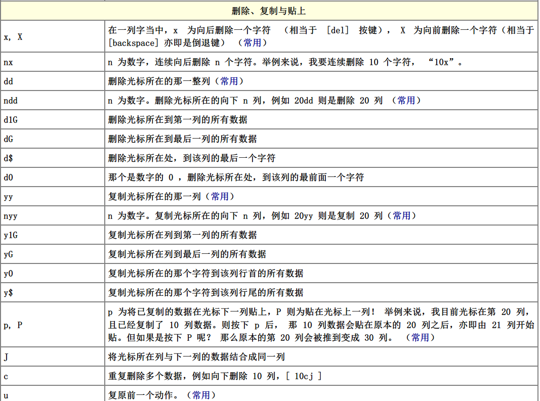Click the d0 description about 数字的 0
The image size is (540, 401).
[236, 177]
